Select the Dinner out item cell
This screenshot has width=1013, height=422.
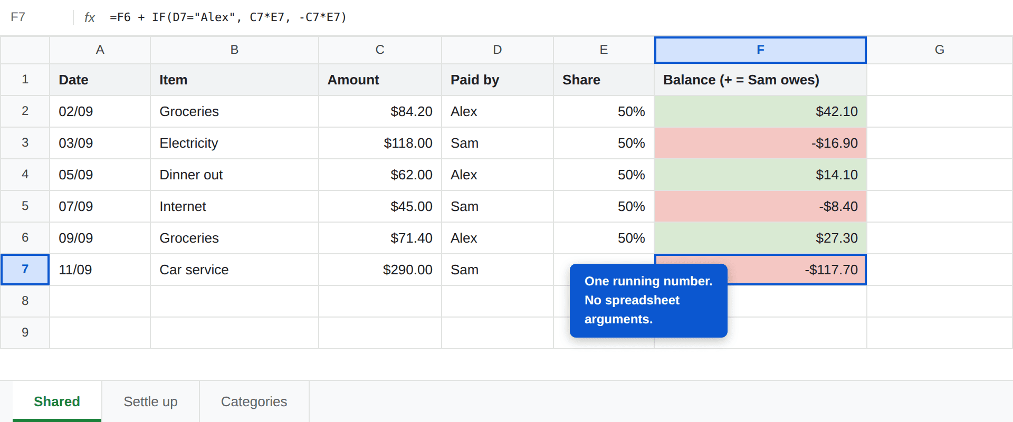click(x=234, y=175)
